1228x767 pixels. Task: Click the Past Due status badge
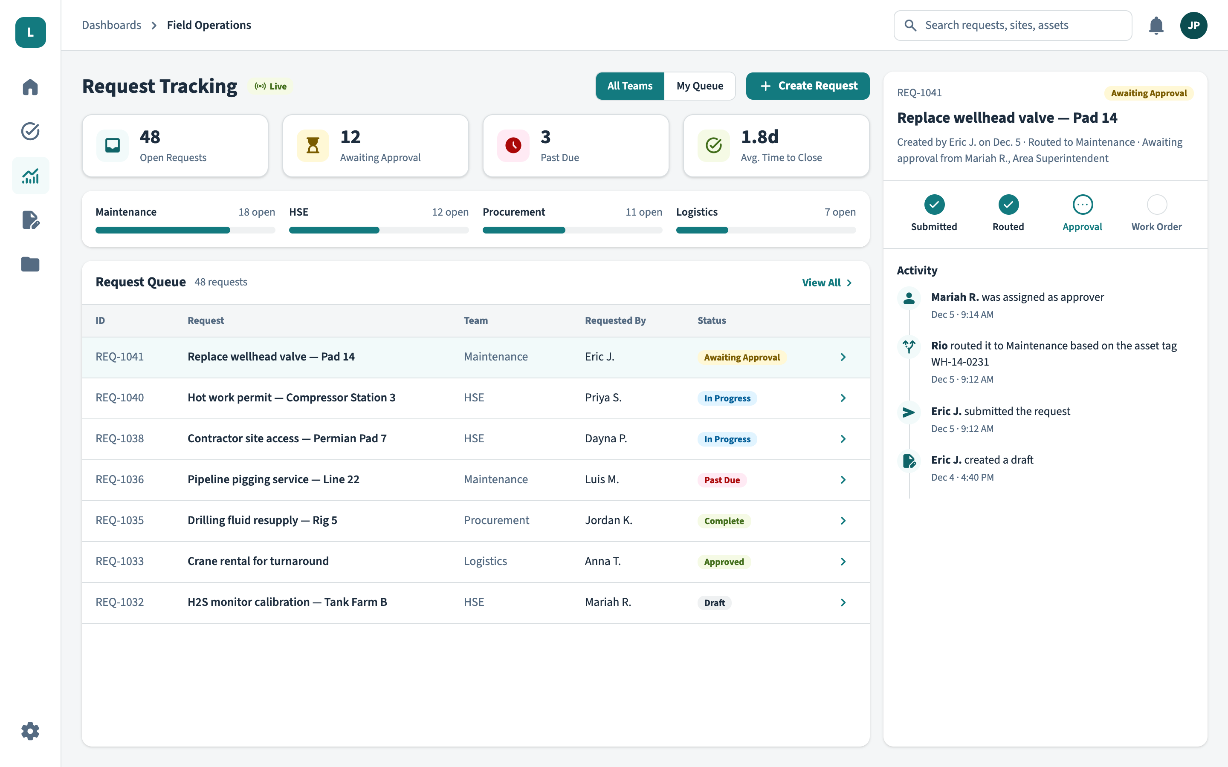click(x=721, y=480)
